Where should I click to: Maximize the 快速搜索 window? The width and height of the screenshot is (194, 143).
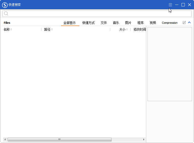pos(183,5)
